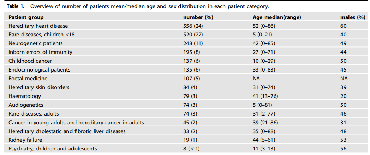
Task: Click 'Psychiatry, children and adolescents' row label
Action: [x=53, y=149]
